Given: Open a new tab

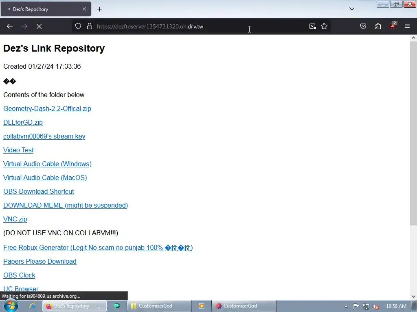Looking at the screenshot, I should point(99,9).
